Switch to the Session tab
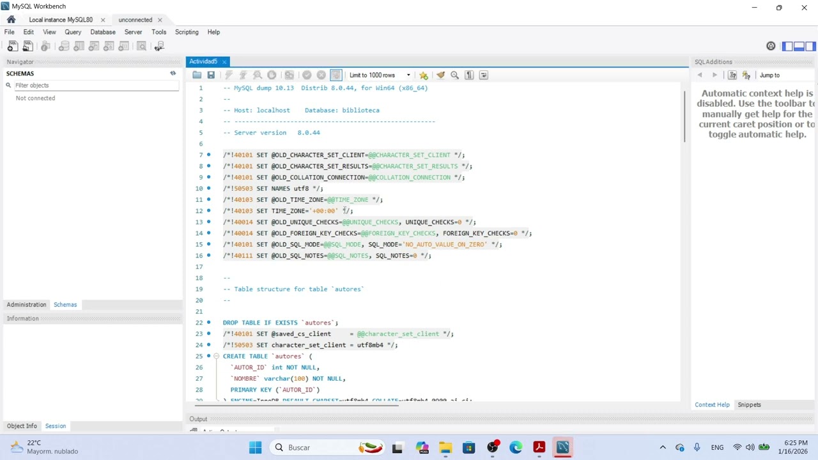The image size is (818, 460). 56,426
